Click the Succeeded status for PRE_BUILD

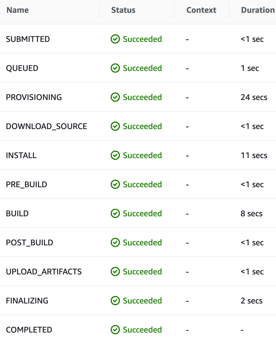[x=142, y=184]
